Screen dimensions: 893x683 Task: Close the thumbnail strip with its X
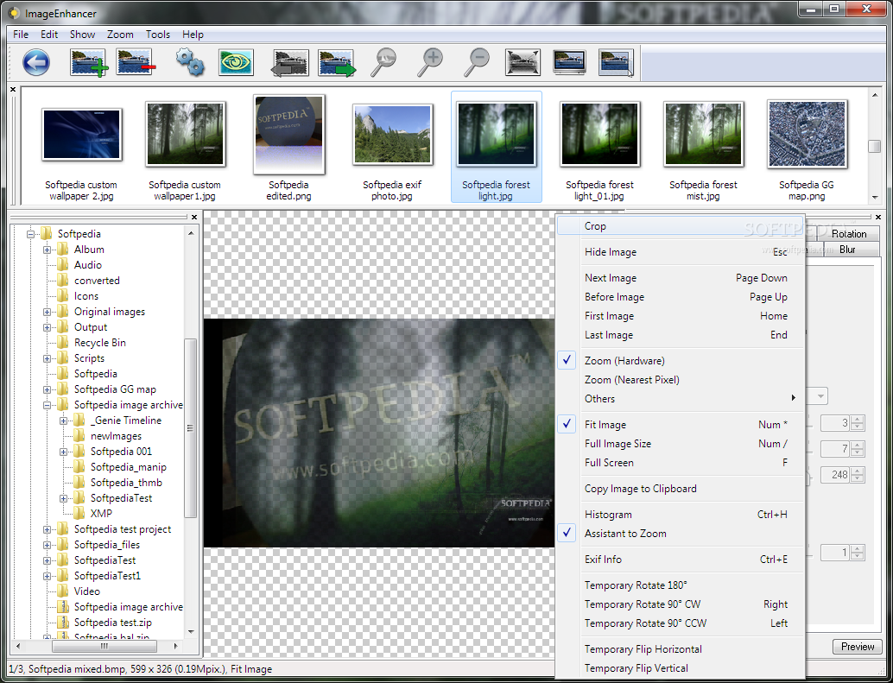[x=13, y=89]
